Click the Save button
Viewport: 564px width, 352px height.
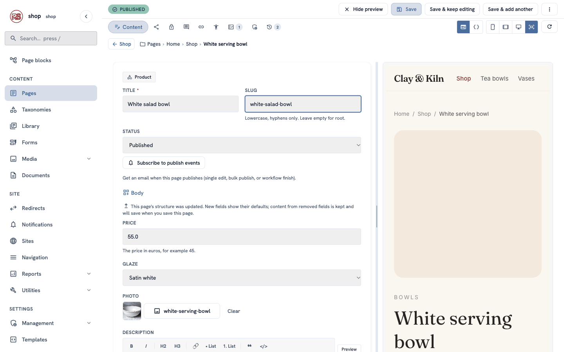coord(406,9)
